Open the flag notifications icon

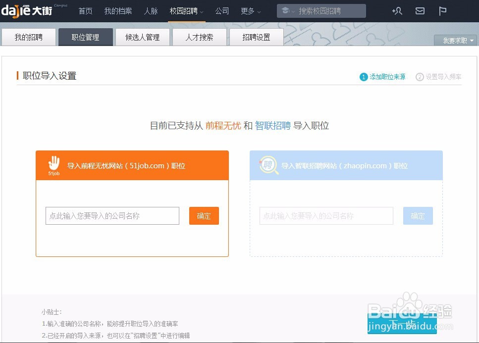(442, 11)
